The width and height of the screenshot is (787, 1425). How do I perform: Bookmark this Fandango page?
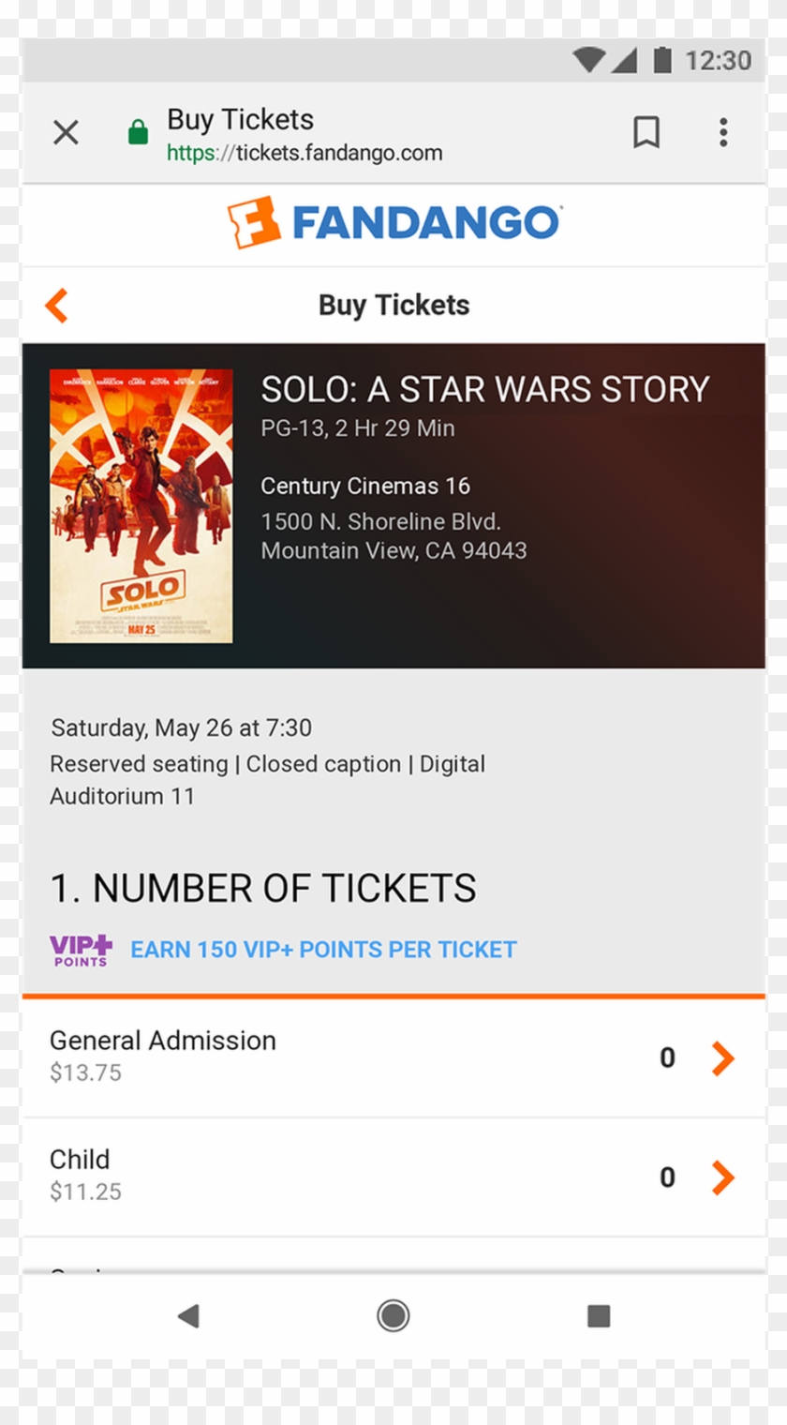pos(646,133)
